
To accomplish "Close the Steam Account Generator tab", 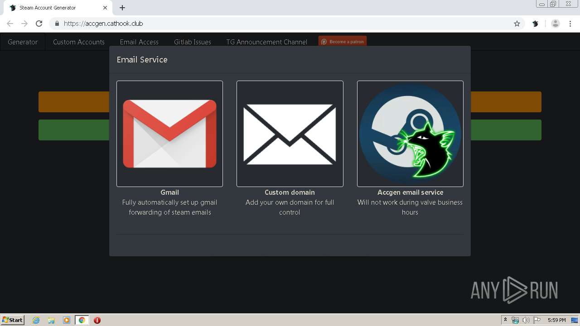I will 105,8.
